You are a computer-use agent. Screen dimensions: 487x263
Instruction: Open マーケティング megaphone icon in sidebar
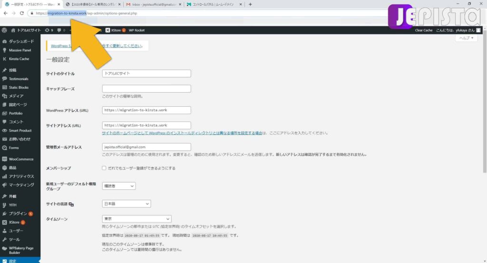(4, 185)
